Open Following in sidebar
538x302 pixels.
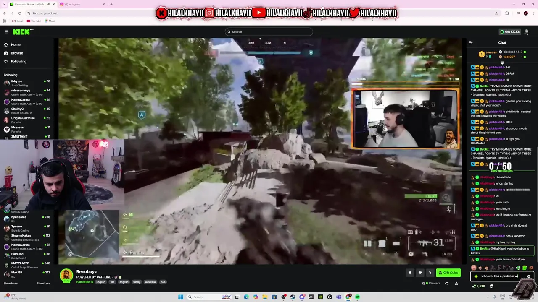pos(18,62)
